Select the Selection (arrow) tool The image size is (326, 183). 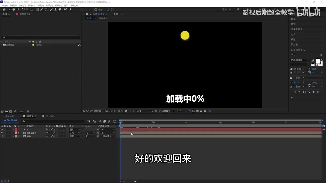click(9, 9)
